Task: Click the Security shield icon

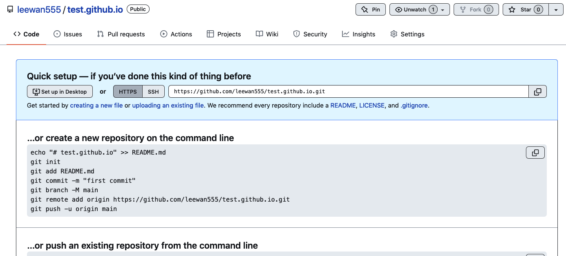Action: [297, 34]
